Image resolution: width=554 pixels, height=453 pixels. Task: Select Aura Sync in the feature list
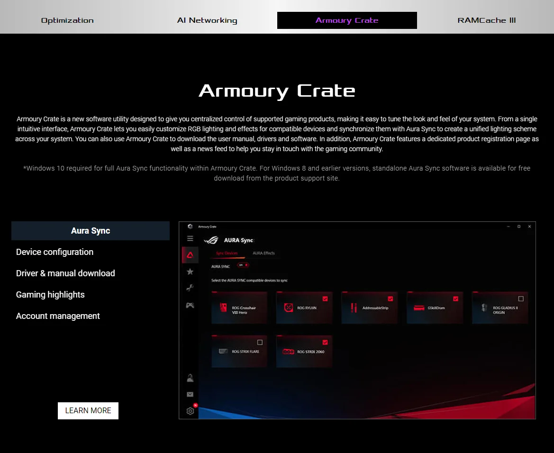91,231
